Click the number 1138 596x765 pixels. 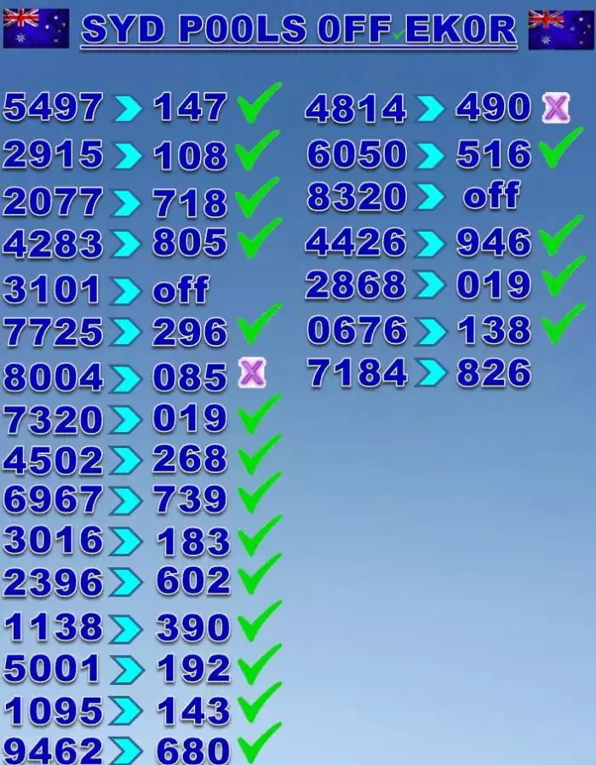click(53, 627)
